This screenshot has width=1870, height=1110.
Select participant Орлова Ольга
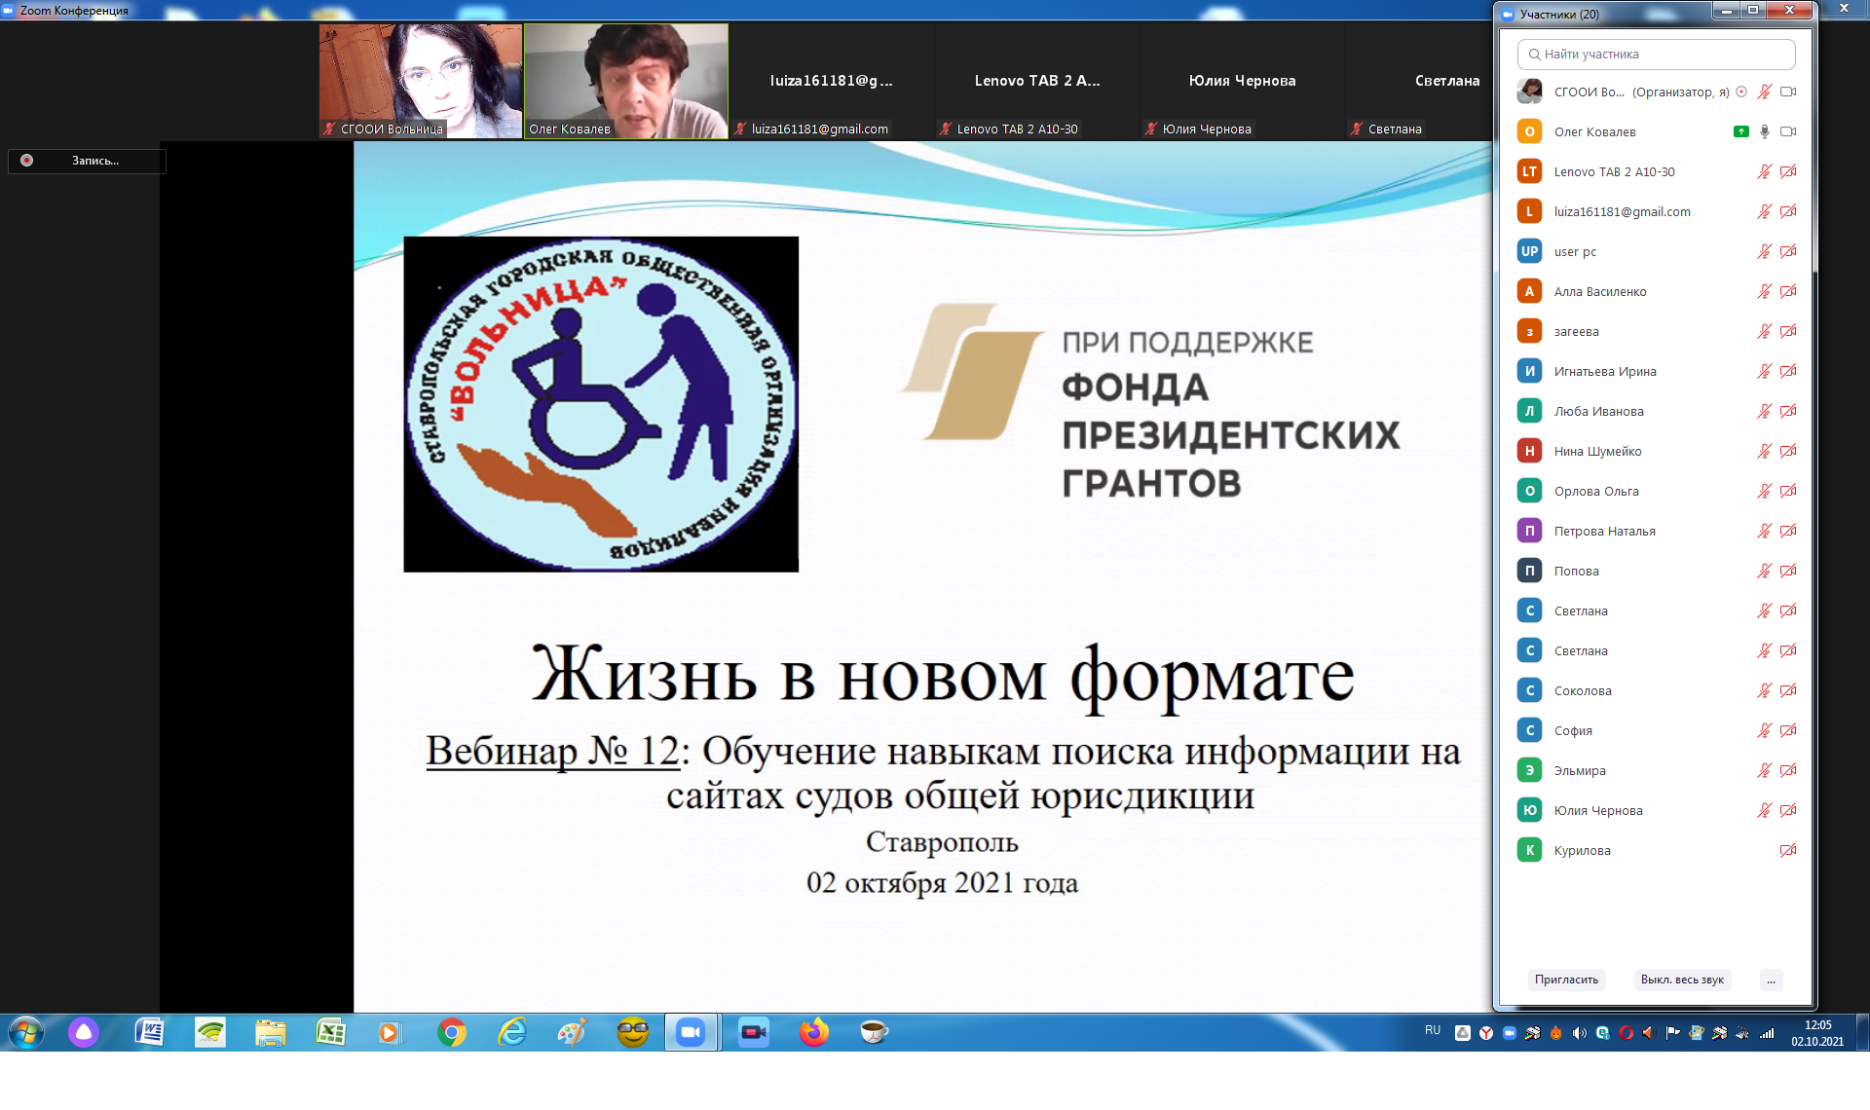click(x=1657, y=491)
